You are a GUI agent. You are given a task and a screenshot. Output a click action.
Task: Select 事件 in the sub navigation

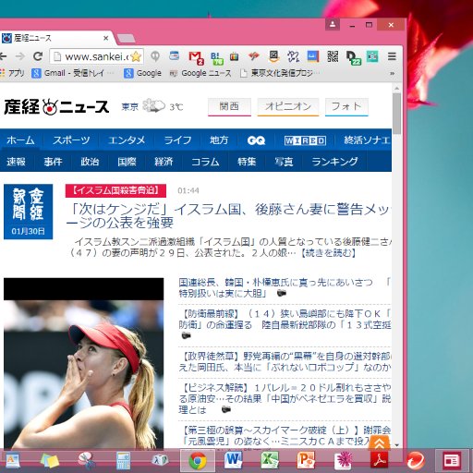pos(53,162)
